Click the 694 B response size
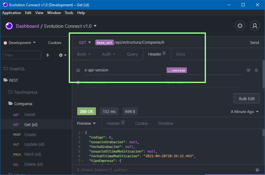The height and width of the screenshot is (175, 265). point(130,111)
